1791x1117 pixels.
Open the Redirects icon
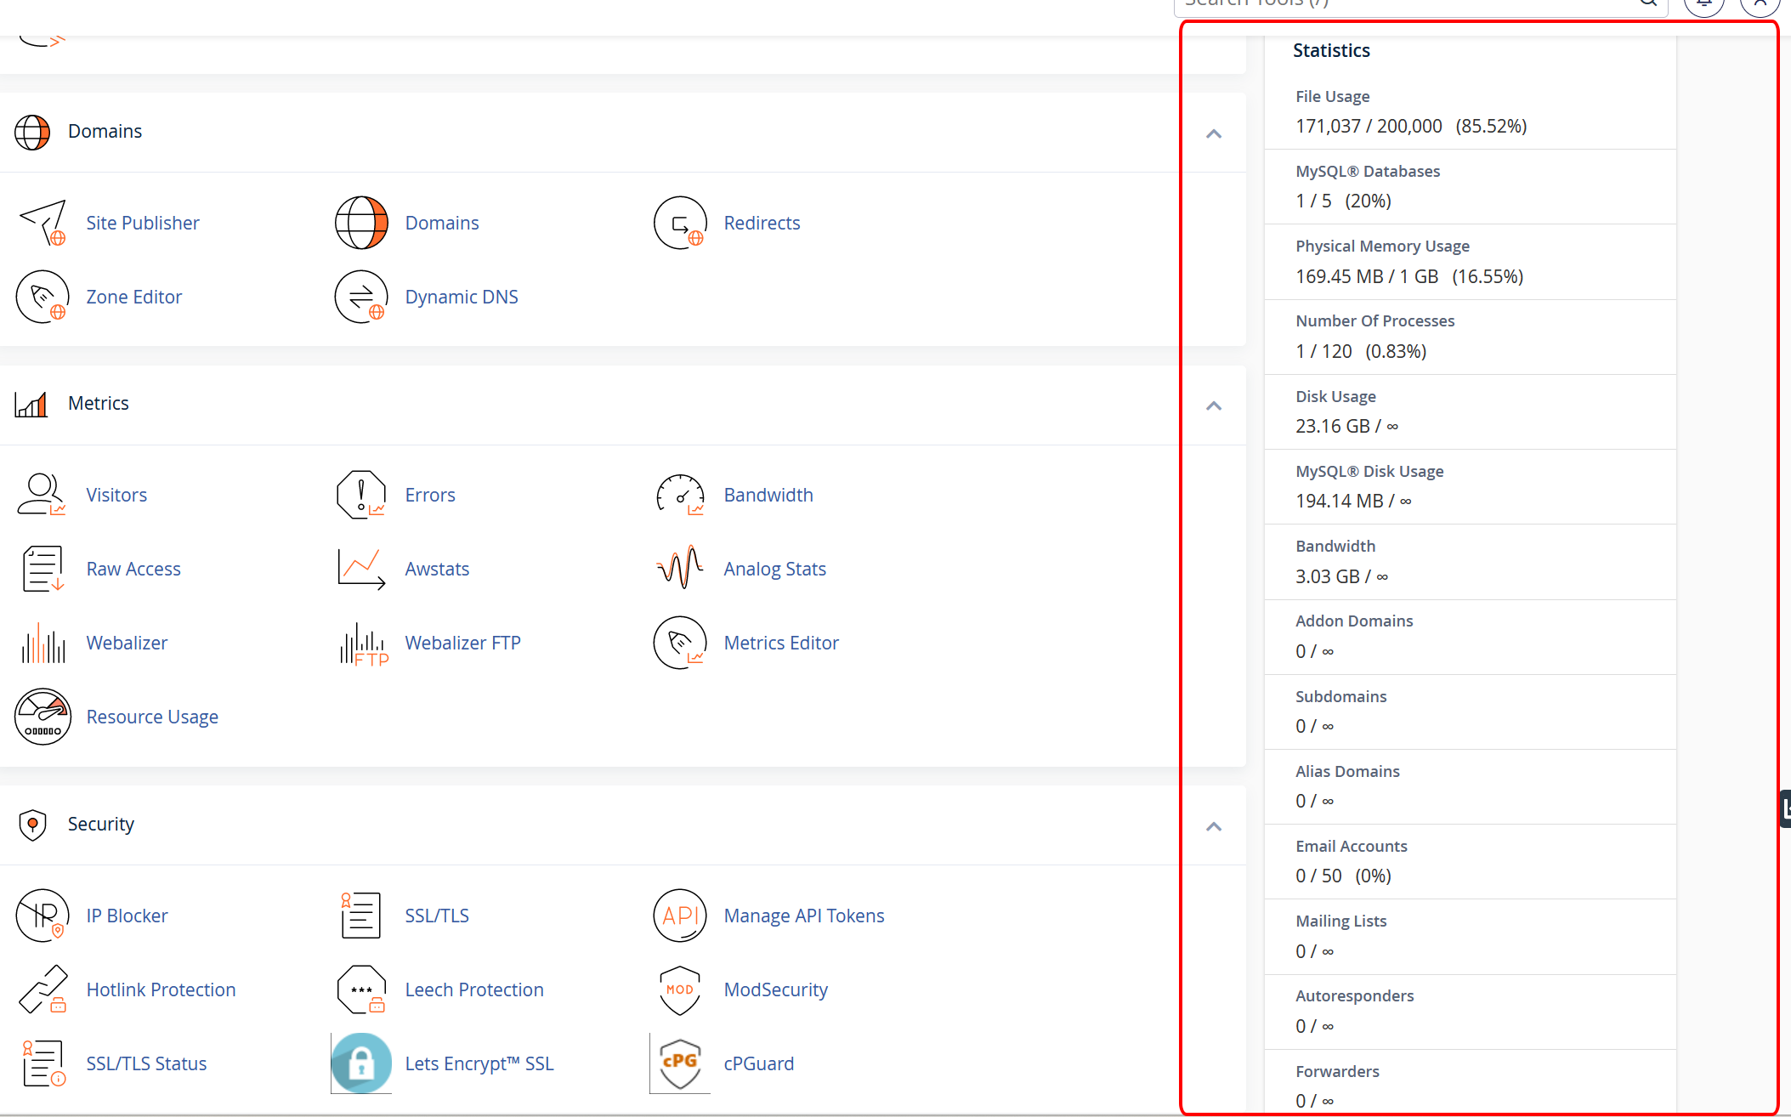click(680, 223)
